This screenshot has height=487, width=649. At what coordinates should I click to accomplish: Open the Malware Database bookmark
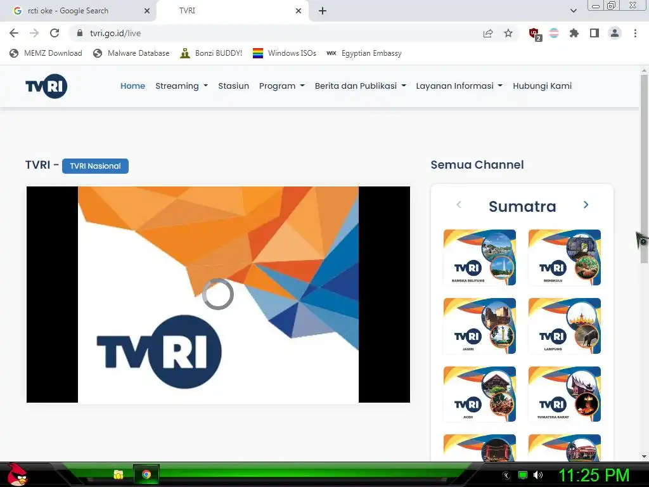pos(131,53)
